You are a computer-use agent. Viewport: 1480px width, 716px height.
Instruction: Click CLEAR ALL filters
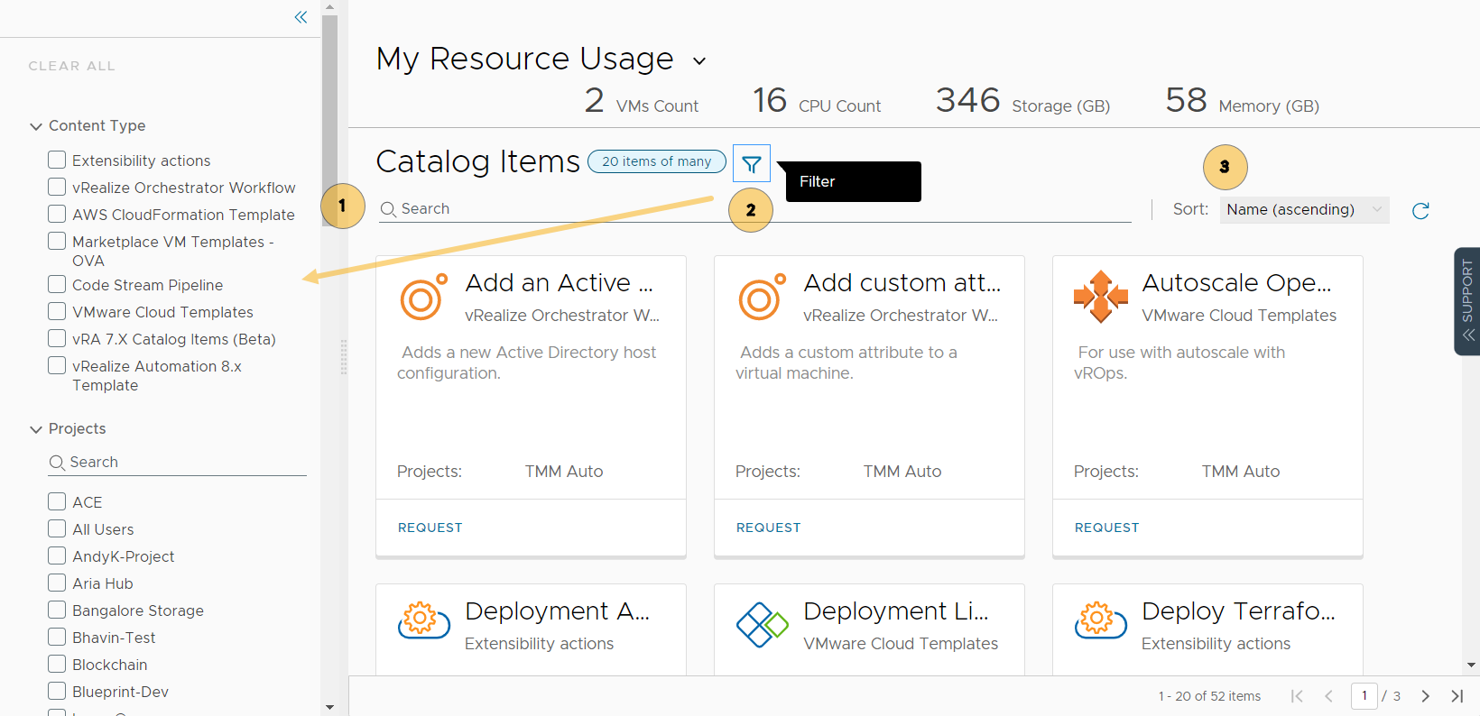pos(72,66)
